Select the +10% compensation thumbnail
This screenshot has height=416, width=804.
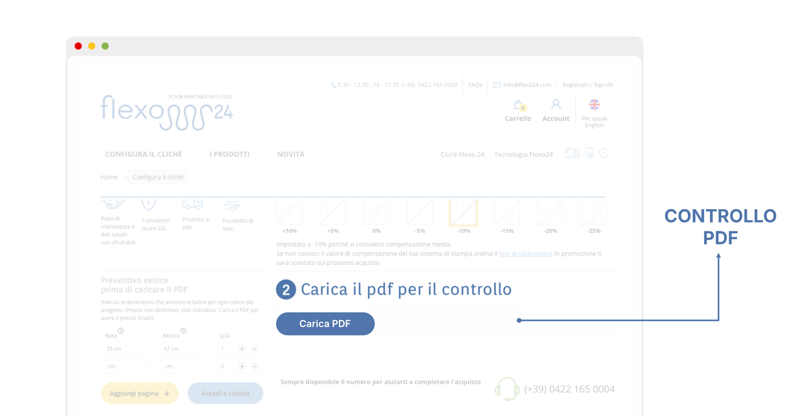289,213
